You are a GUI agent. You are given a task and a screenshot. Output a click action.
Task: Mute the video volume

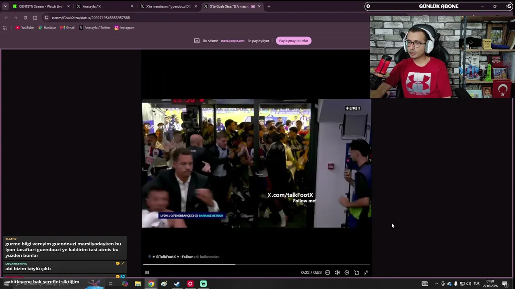(337, 273)
